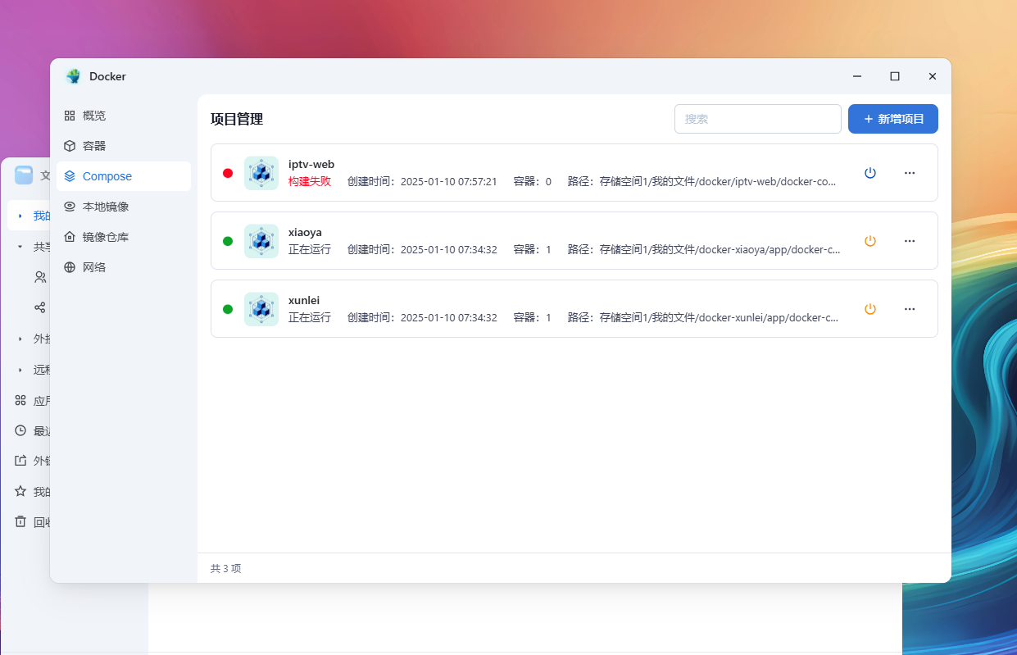Click the 应用 apps icon in file manager
The image size is (1017, 655).
pyautogui.click(x=20, y=400)
